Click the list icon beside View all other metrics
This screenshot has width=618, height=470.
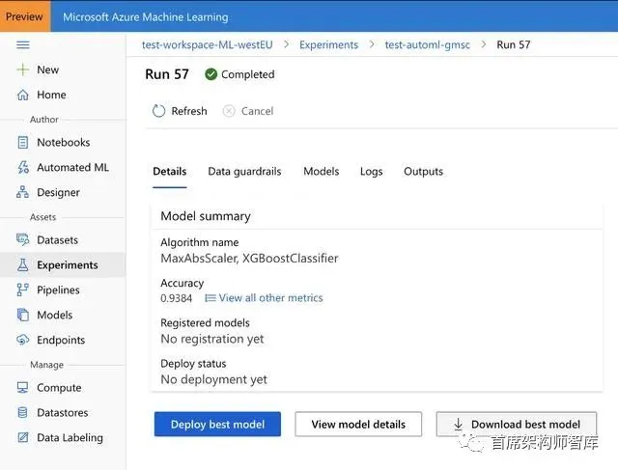(x=211, y=298)
